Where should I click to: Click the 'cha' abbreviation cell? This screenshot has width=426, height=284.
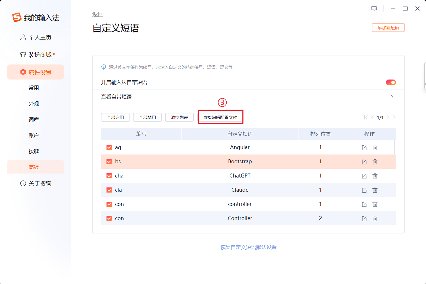point(119,176)
